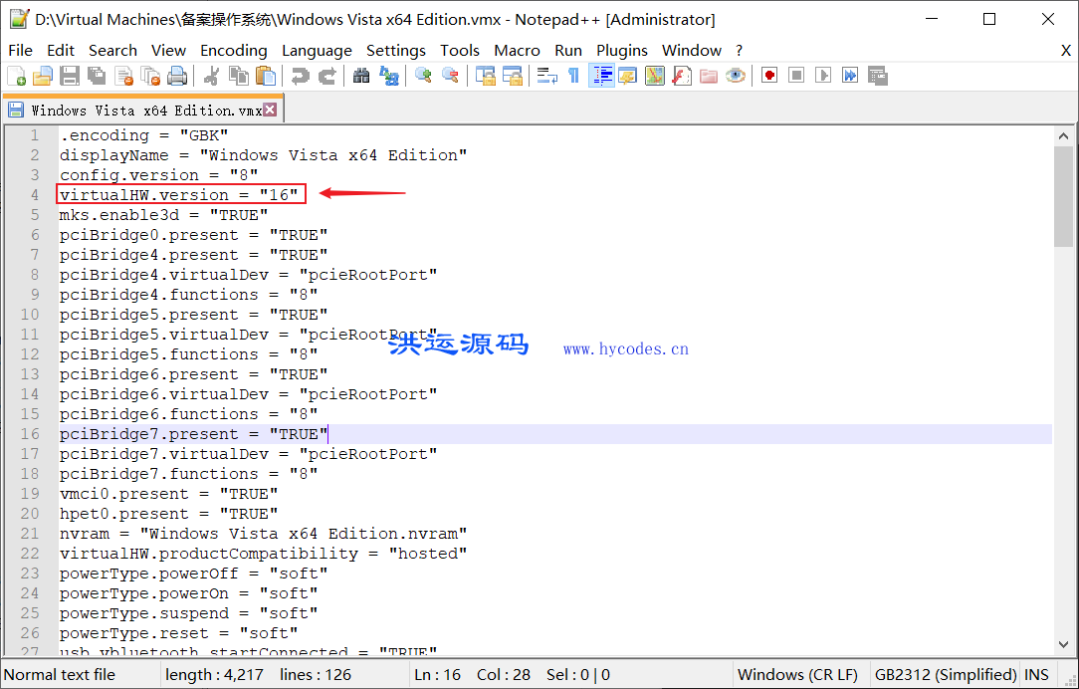Open the Settings menu
Screen dimensions: 1079x689
(396, 50)
